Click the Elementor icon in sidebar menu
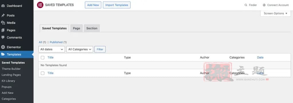 (3, 47)
